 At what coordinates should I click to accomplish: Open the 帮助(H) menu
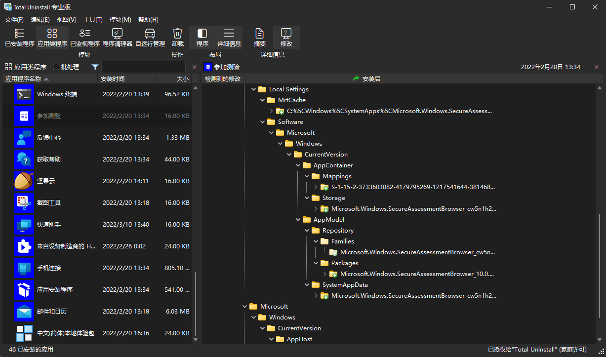coord(148,20)
